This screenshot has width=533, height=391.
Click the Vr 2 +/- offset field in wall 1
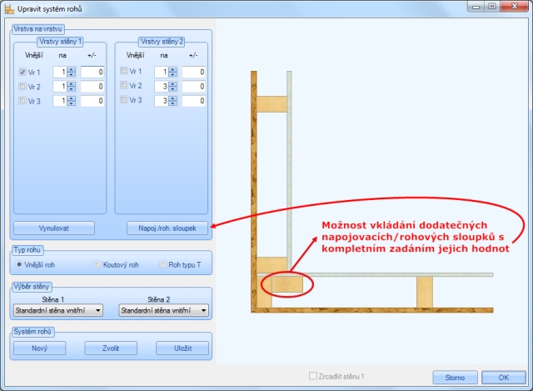[92, 86]
